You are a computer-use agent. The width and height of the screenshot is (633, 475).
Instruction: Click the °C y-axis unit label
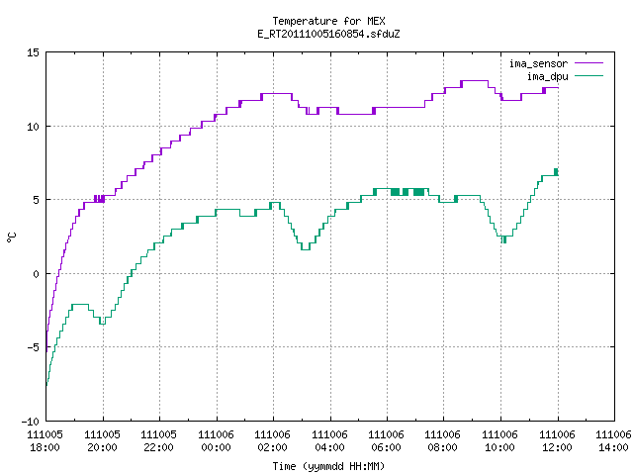(x=11, y=237)
